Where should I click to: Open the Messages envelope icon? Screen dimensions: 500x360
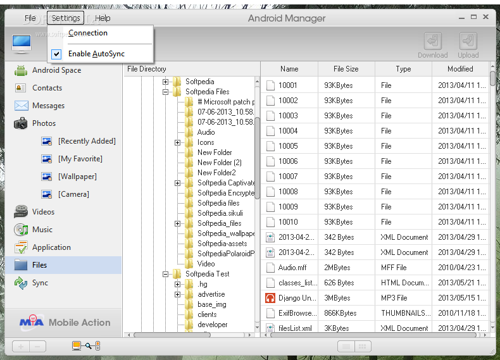pyautogui.click(x=21, y=106)
